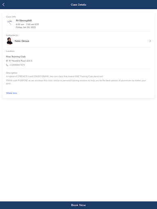Go back using the header arrow
The image size is (157, 209).
pos(4,4)
